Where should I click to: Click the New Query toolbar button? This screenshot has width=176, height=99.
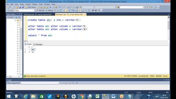[x=31, y=7]
